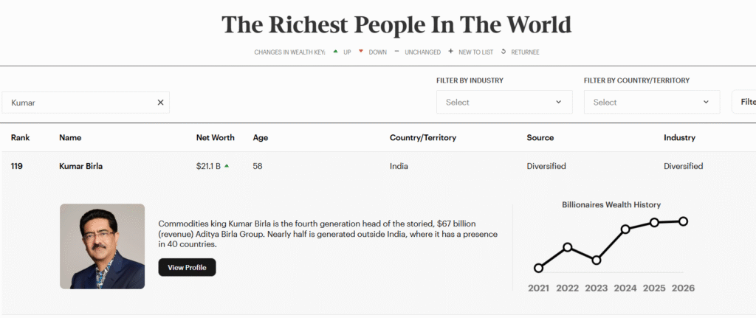Screen dimensions: 756x318
Task: Click the NEW TO LIST plus symbol
Action: tap(450, 51)
